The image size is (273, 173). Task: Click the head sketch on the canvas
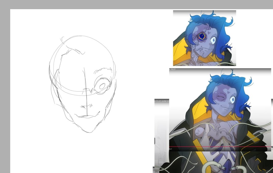pos(83,84)
